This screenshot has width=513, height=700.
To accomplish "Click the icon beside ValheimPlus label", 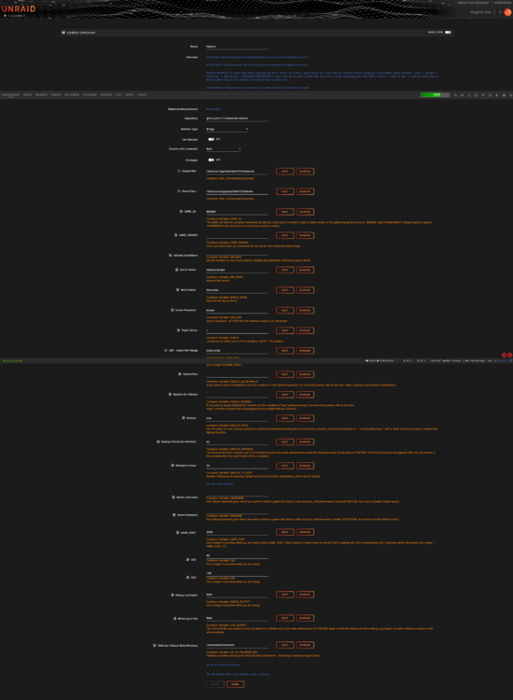I will (x=180, y=373).
